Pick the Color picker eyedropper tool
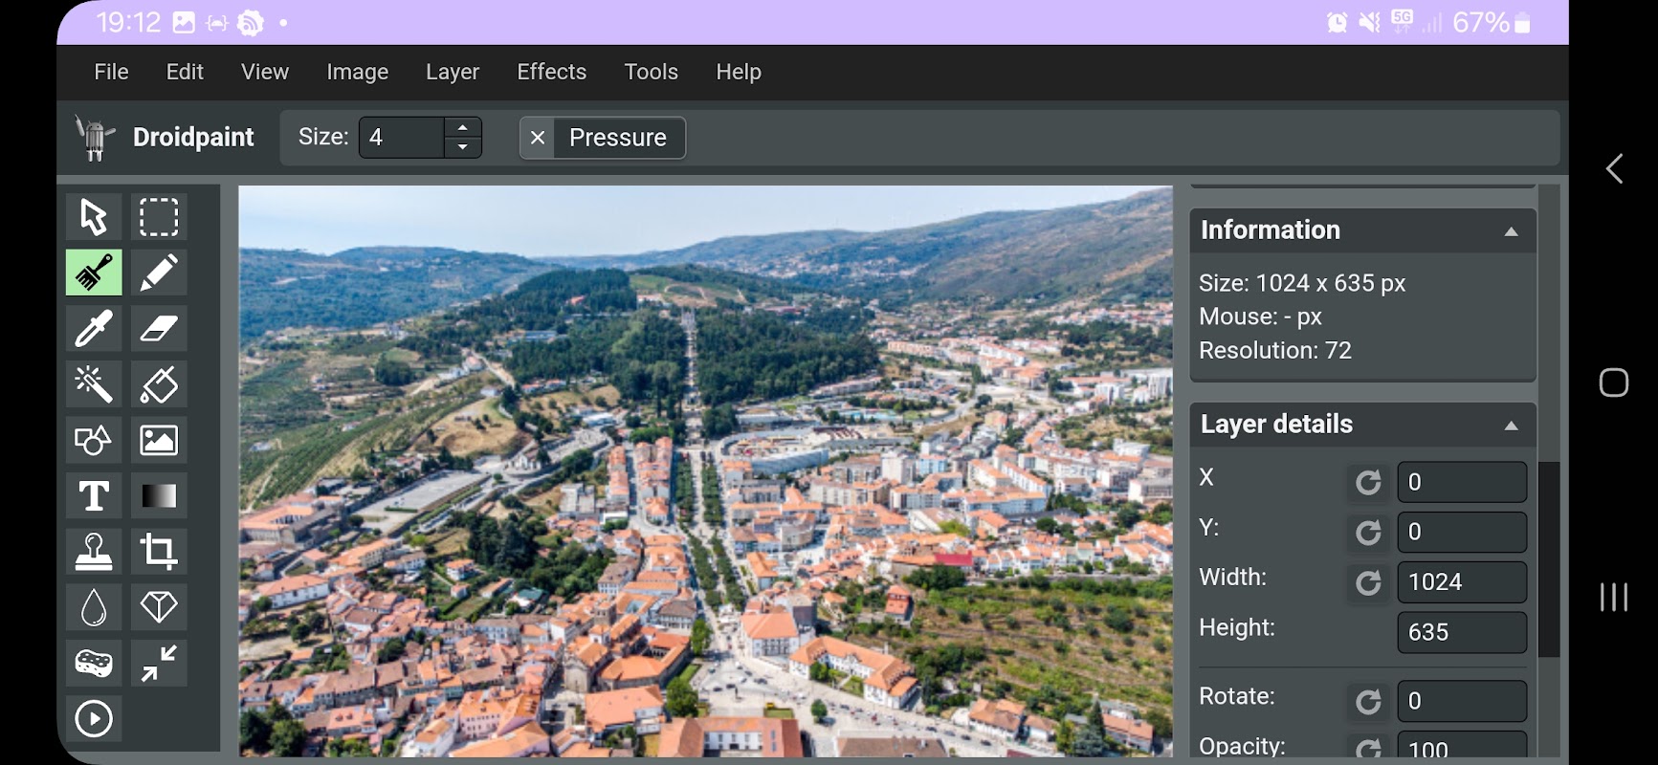This screenshot has width=1658, height=765. click(x=94, y=328)
